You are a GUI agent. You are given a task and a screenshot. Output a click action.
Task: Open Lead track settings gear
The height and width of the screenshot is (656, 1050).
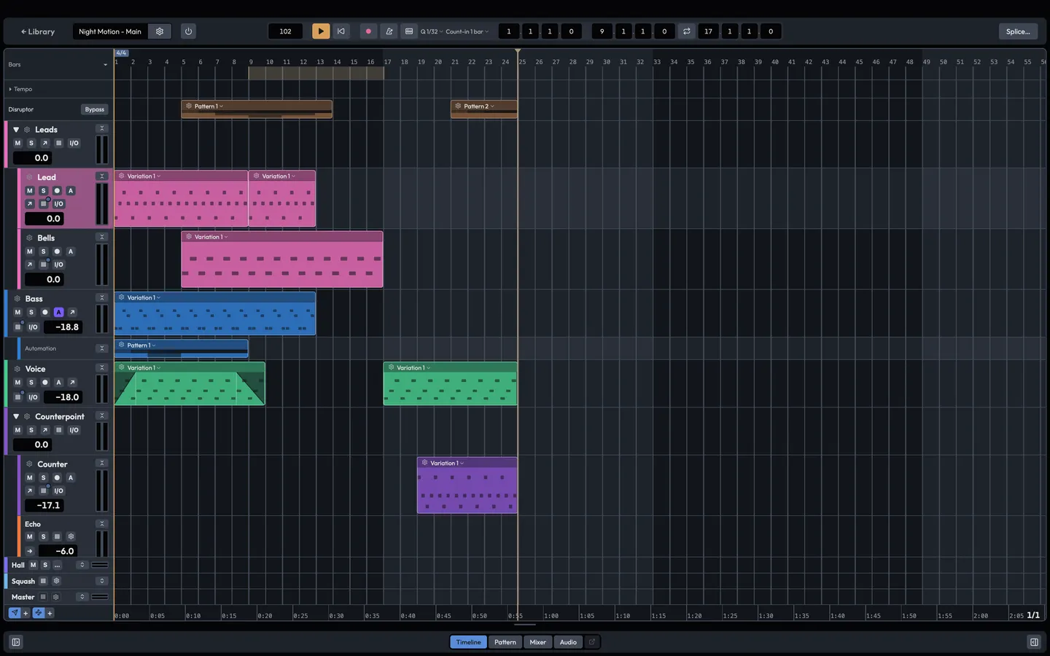pos(30,177)
